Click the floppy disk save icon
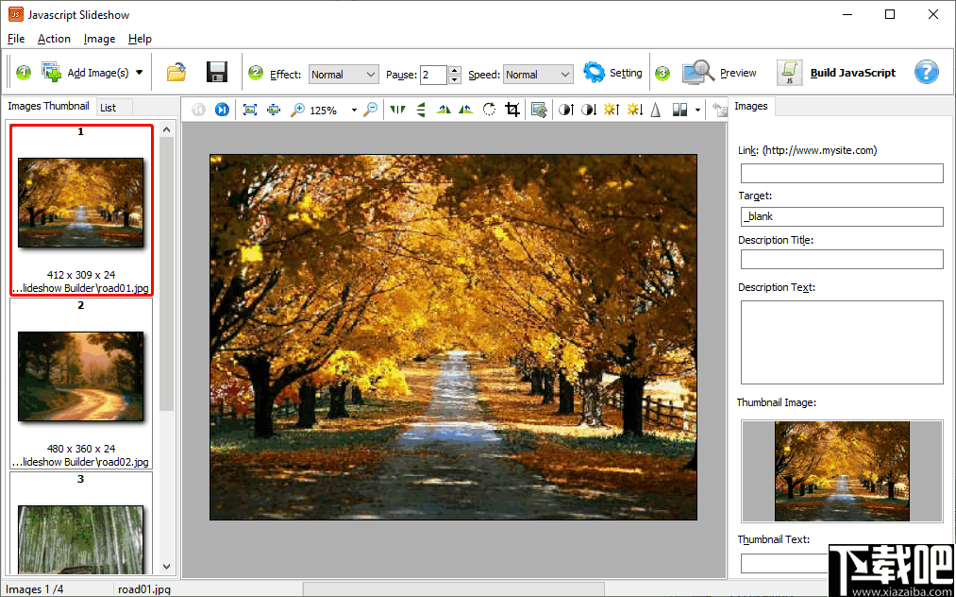Image resolution: width=956 pixels, height=597 pixels. (216, 73)
